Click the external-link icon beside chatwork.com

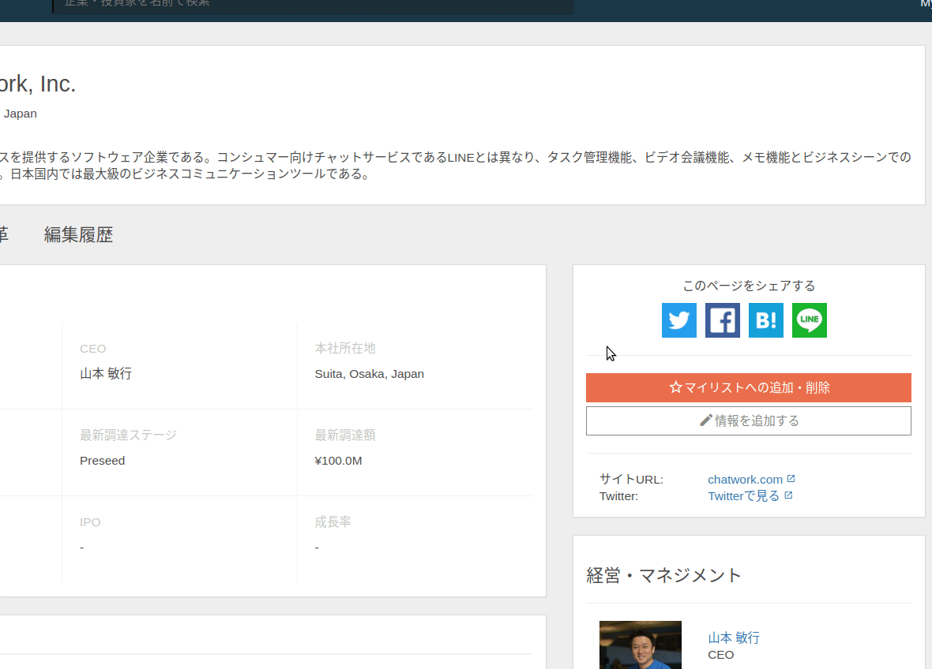tap(791, 478)
